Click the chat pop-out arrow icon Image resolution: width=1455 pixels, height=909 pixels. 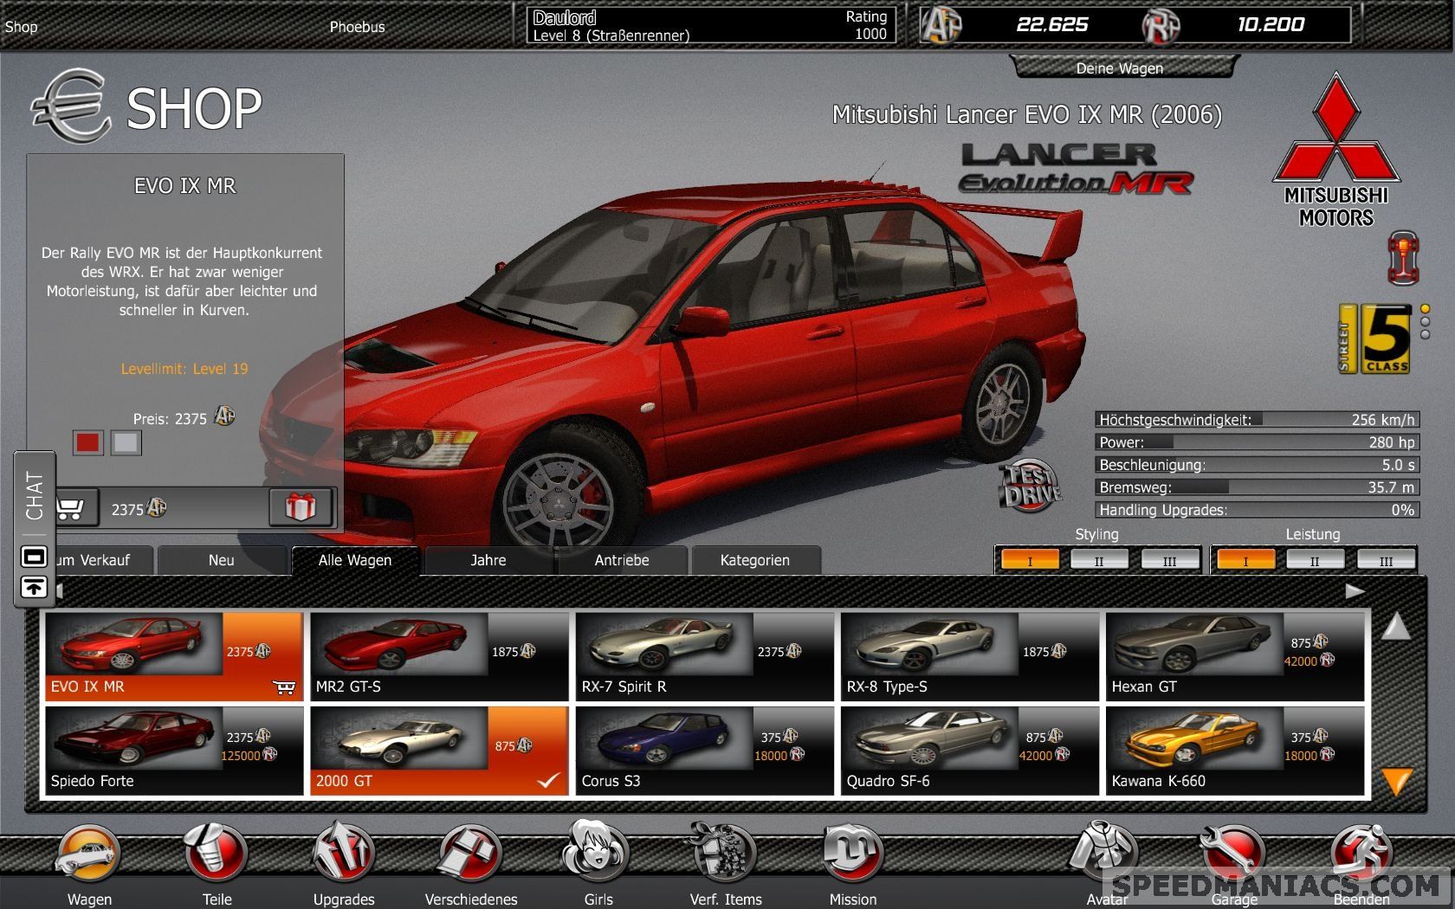[34, 586]
